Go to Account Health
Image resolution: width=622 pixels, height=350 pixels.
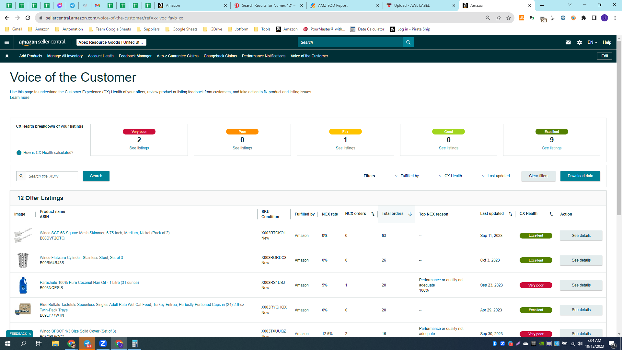pyautogui.click(x=101, y=56)
